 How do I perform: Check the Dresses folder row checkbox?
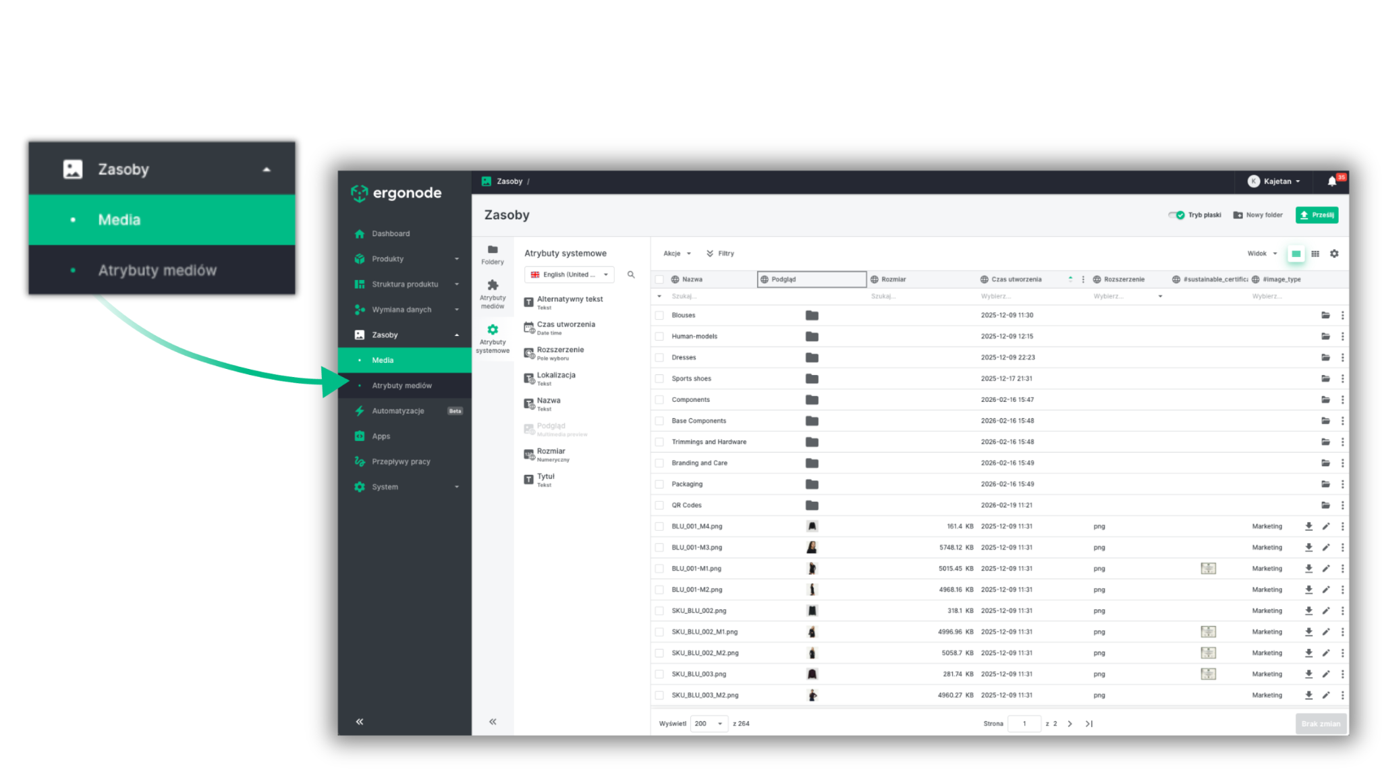point(659,357)
